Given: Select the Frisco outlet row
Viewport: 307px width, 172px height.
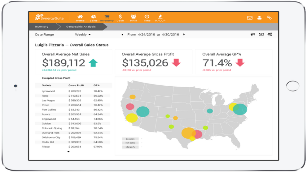Looking at the screenshot, I should (x=73, y=147).
